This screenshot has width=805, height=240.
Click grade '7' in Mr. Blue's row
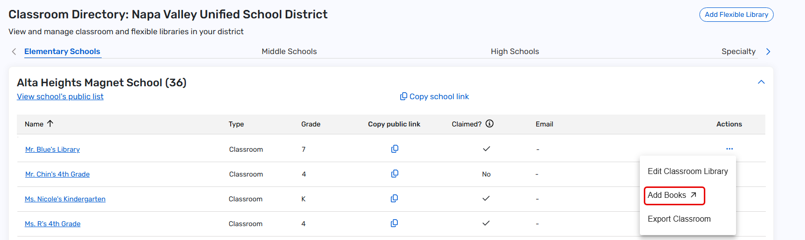coord(304,149)
